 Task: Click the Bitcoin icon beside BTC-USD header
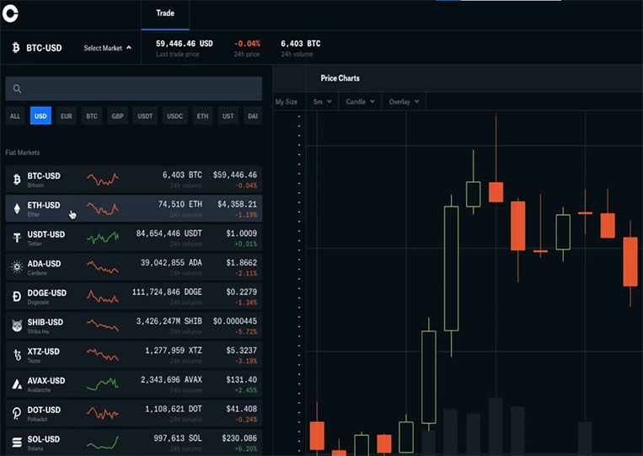coord(16,48)
